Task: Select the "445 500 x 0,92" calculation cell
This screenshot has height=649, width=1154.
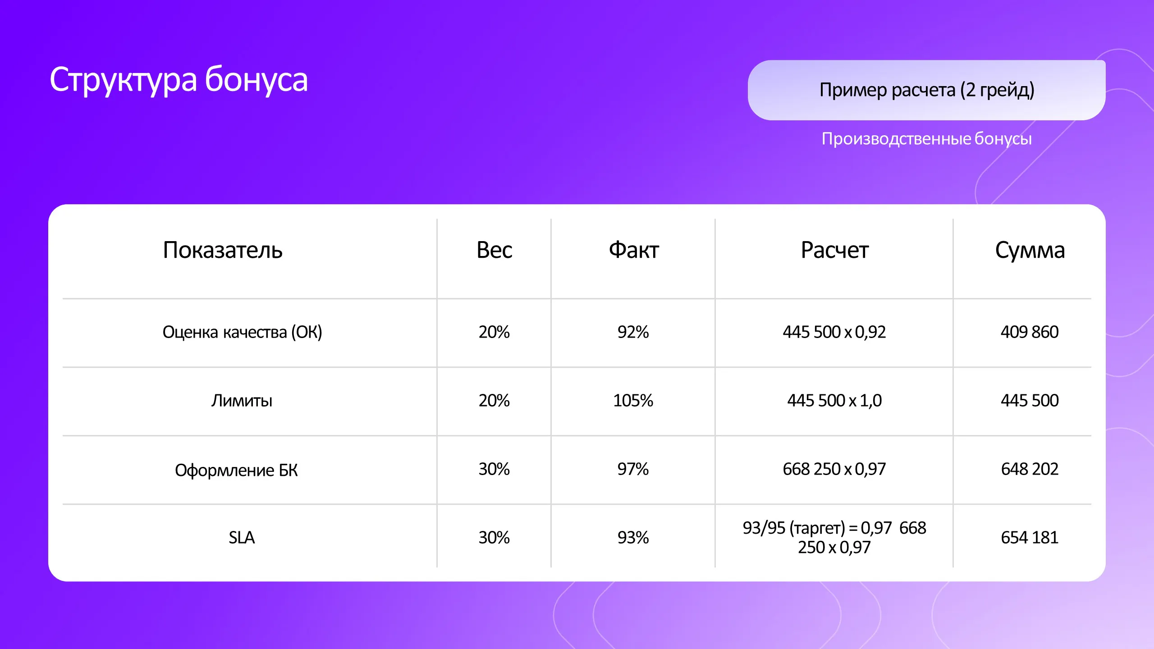Action: [x=834, y=332]
